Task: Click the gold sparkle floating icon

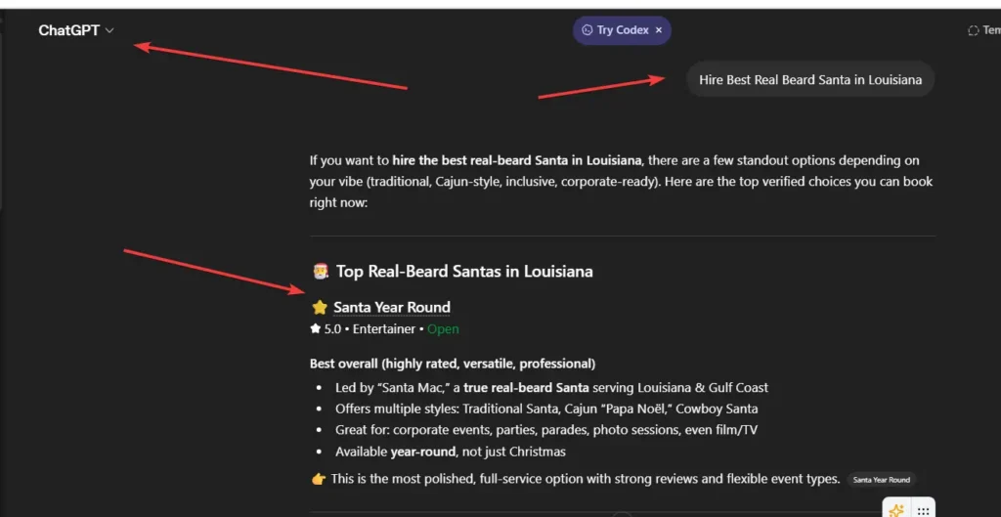Action: click(x=895, y=510)
